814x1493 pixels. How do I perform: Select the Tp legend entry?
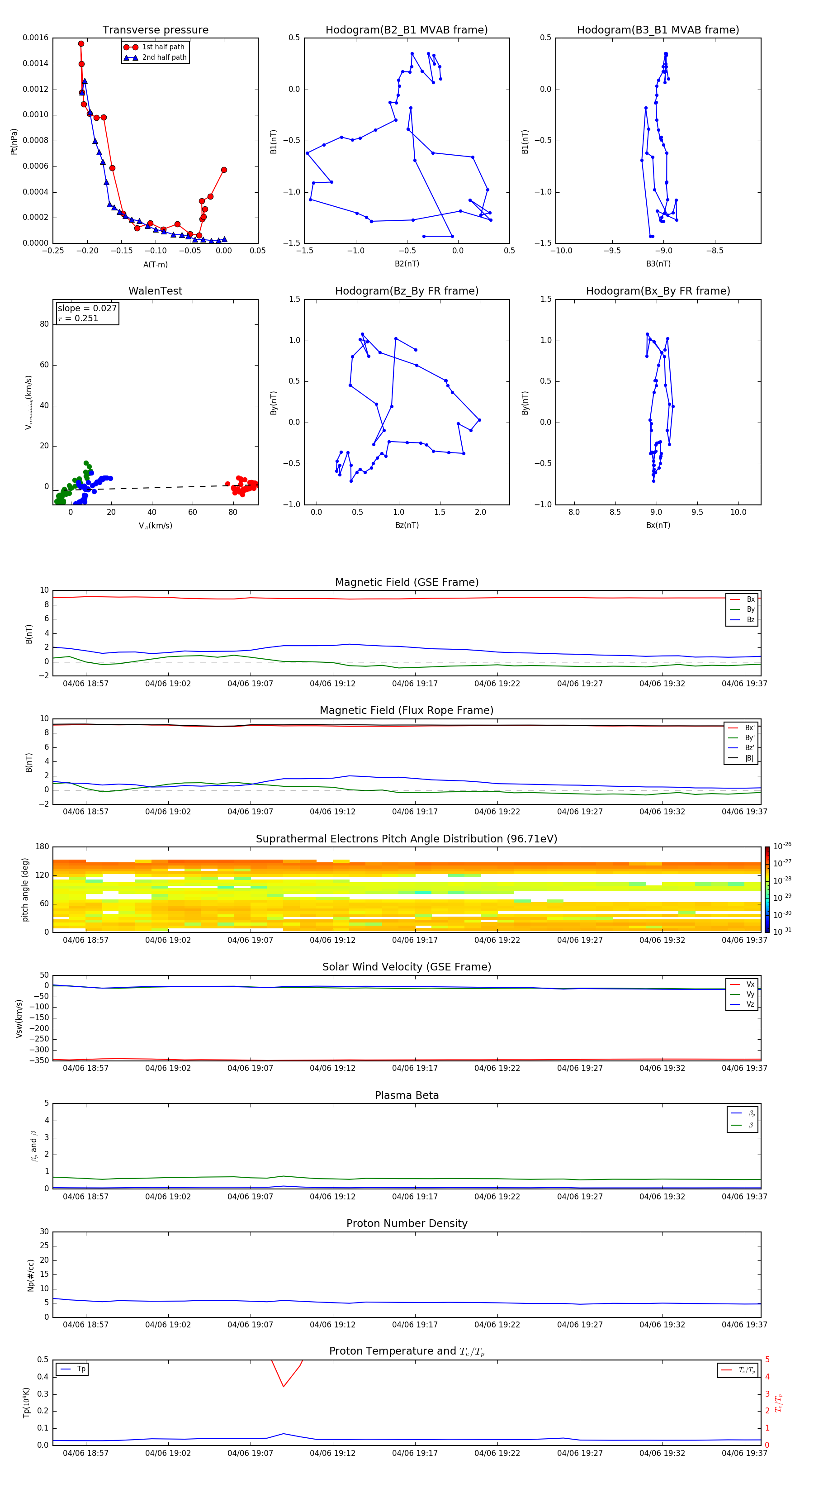[x=72, y=1369]
